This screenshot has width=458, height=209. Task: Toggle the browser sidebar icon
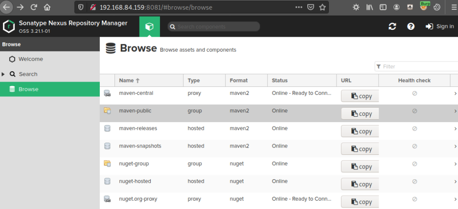point(383,8)
